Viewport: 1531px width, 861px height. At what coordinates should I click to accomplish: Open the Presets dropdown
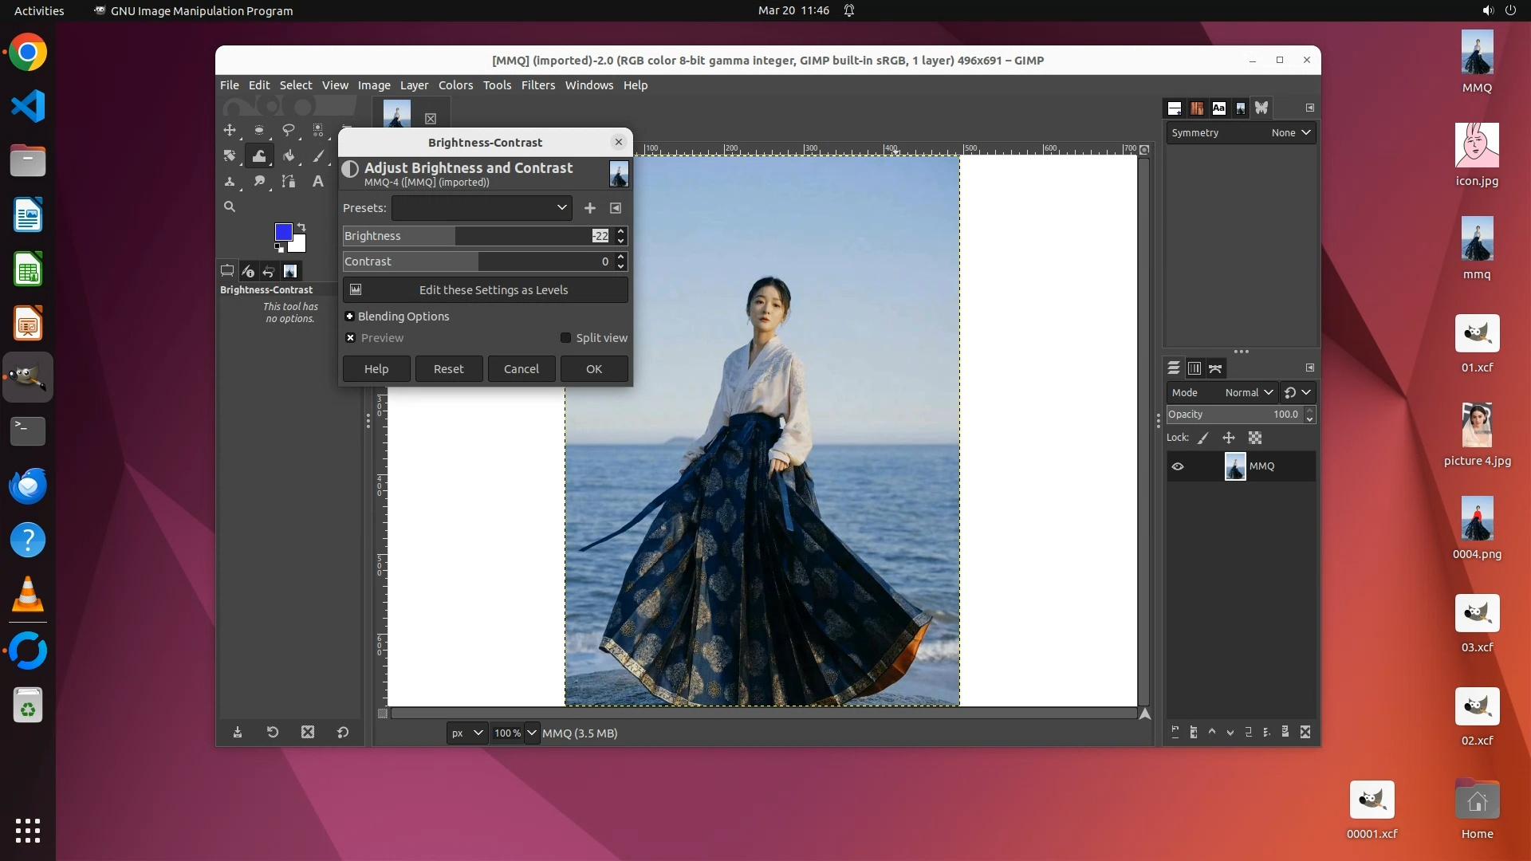coord(482,208)
